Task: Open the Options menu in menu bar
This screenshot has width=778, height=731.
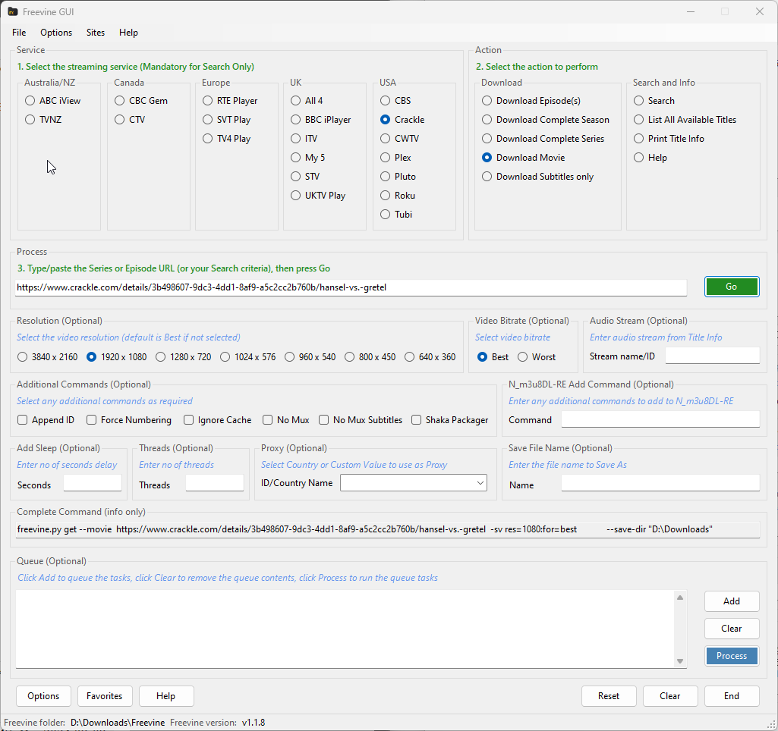Action: tap(56, 33)
